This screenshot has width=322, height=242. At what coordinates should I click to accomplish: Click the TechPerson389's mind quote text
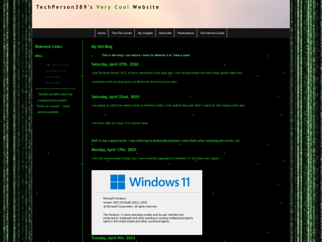pos(54,103)
